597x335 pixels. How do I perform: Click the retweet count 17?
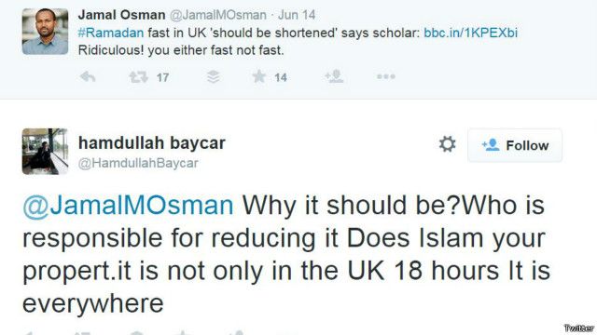162,77
